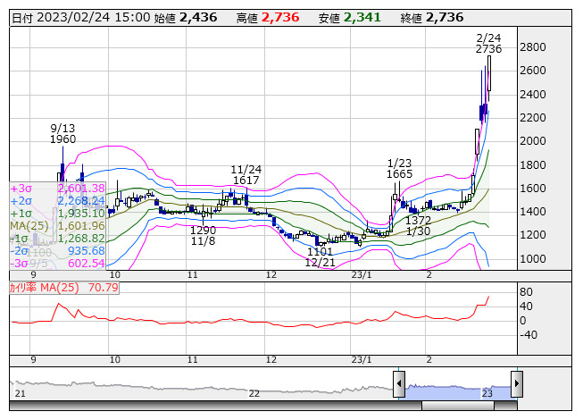Click the 80 label on deviation axis
Screen dimensions: 583x420
(526, 292)
